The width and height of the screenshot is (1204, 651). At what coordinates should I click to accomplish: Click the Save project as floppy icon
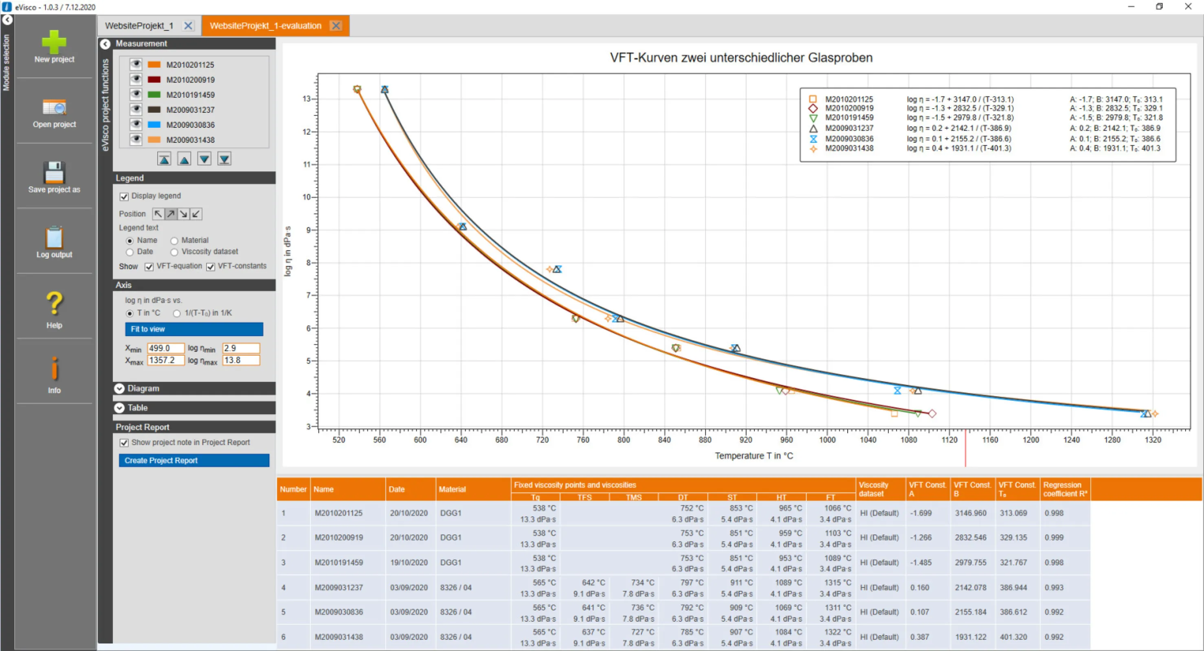pos(54,173)
